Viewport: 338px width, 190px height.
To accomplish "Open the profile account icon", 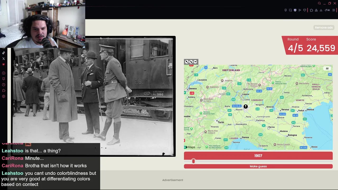I will 316,10.
